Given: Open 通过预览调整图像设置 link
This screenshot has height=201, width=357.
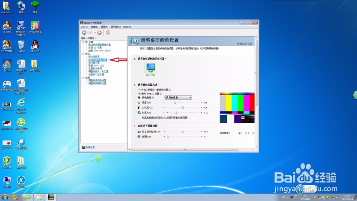Looking at the screenshot, I should pos(100,45).
